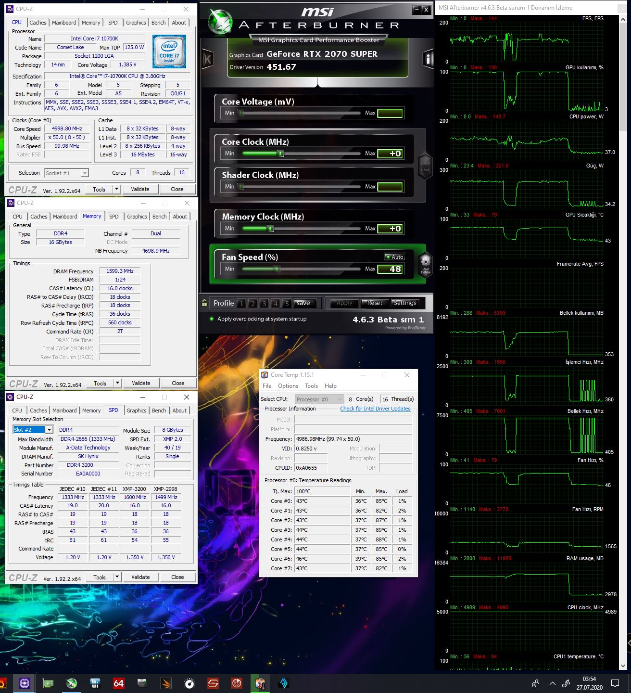
Task: Open the orange swoosh taskbar icon
Action: [165, 683]
